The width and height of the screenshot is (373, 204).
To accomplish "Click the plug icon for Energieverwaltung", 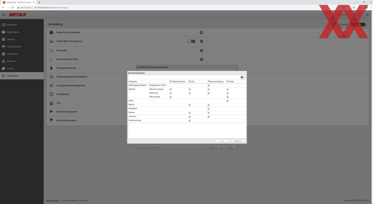I will coord(51,68).
